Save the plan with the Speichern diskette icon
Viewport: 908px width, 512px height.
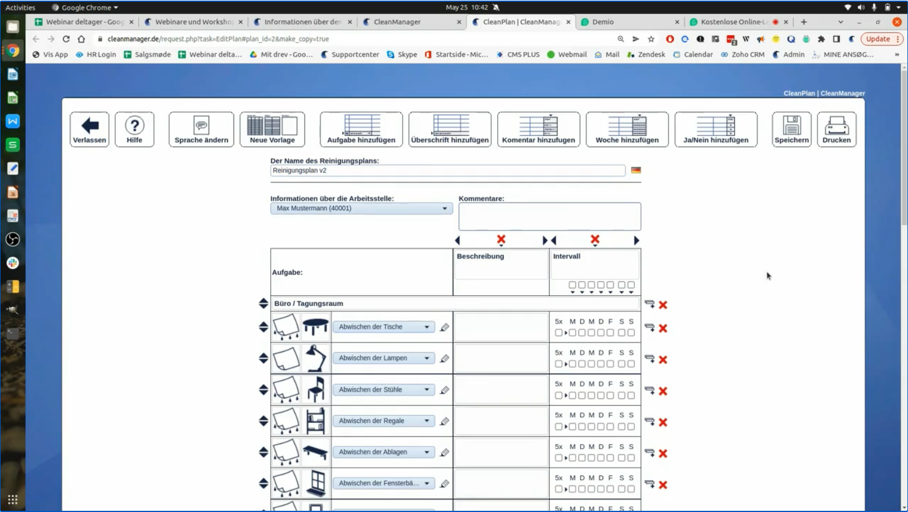click(x=792, y=125)
